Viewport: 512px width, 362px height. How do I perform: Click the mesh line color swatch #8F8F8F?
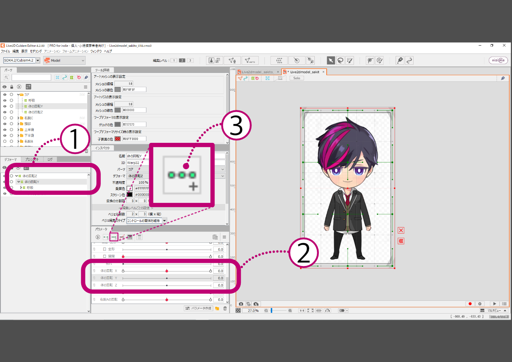118,90
